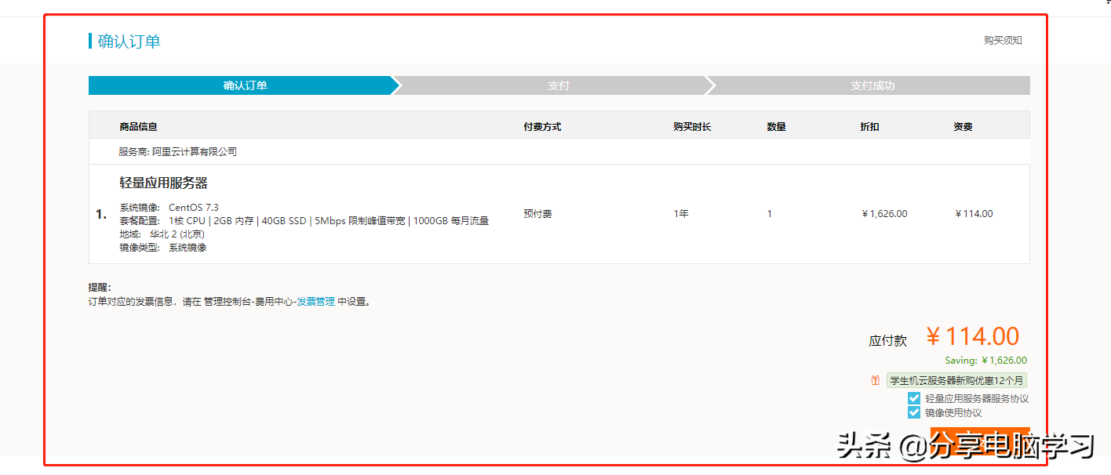Click the 预付费 payment method text
Screen dimensions: 1111x475
tap(537, 212)
